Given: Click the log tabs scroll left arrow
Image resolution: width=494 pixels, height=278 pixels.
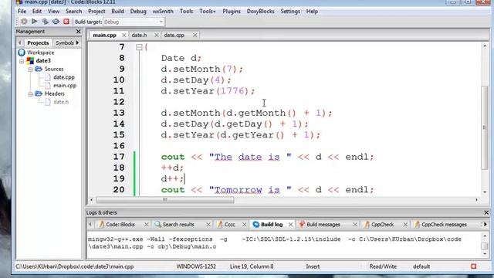Looking at the screenshot, I should pos(90,224).
